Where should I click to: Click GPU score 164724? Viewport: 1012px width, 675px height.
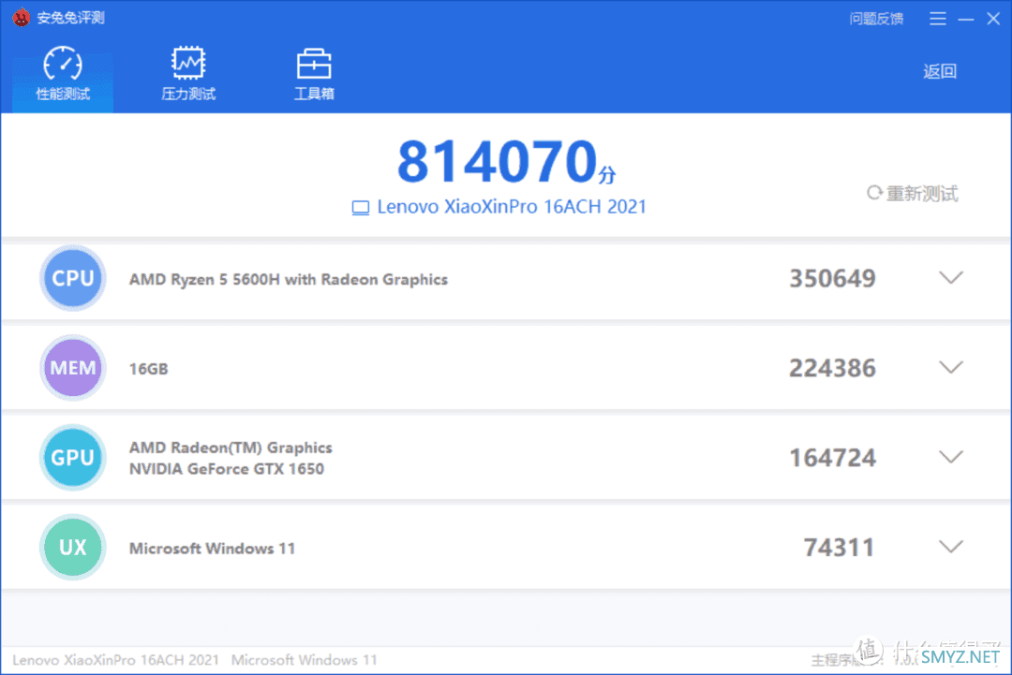[x=833, y=458]
